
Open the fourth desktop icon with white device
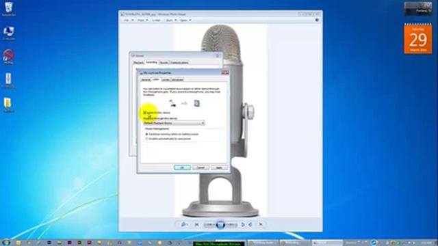pyautogui.click(x=8, y=81)
